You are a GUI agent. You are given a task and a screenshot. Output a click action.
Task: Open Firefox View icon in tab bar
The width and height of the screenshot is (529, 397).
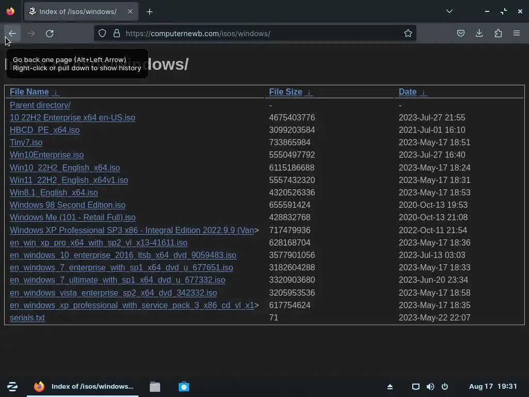10,11
